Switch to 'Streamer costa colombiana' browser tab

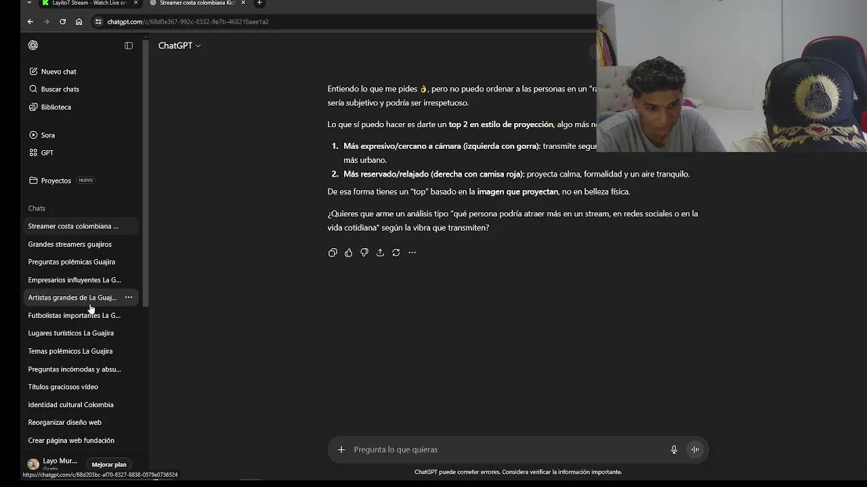(196, 3)
